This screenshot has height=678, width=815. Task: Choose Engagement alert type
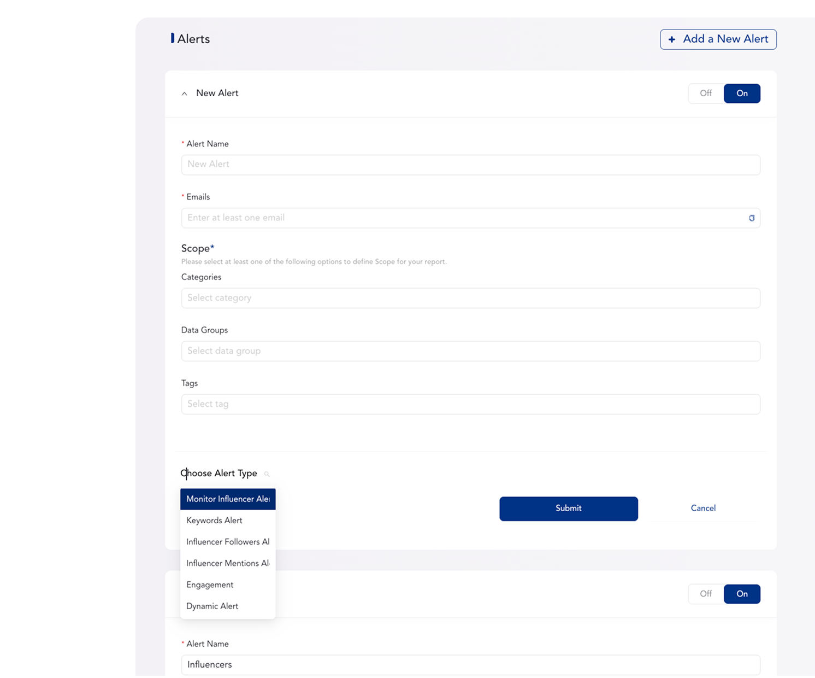coord(210,585)
